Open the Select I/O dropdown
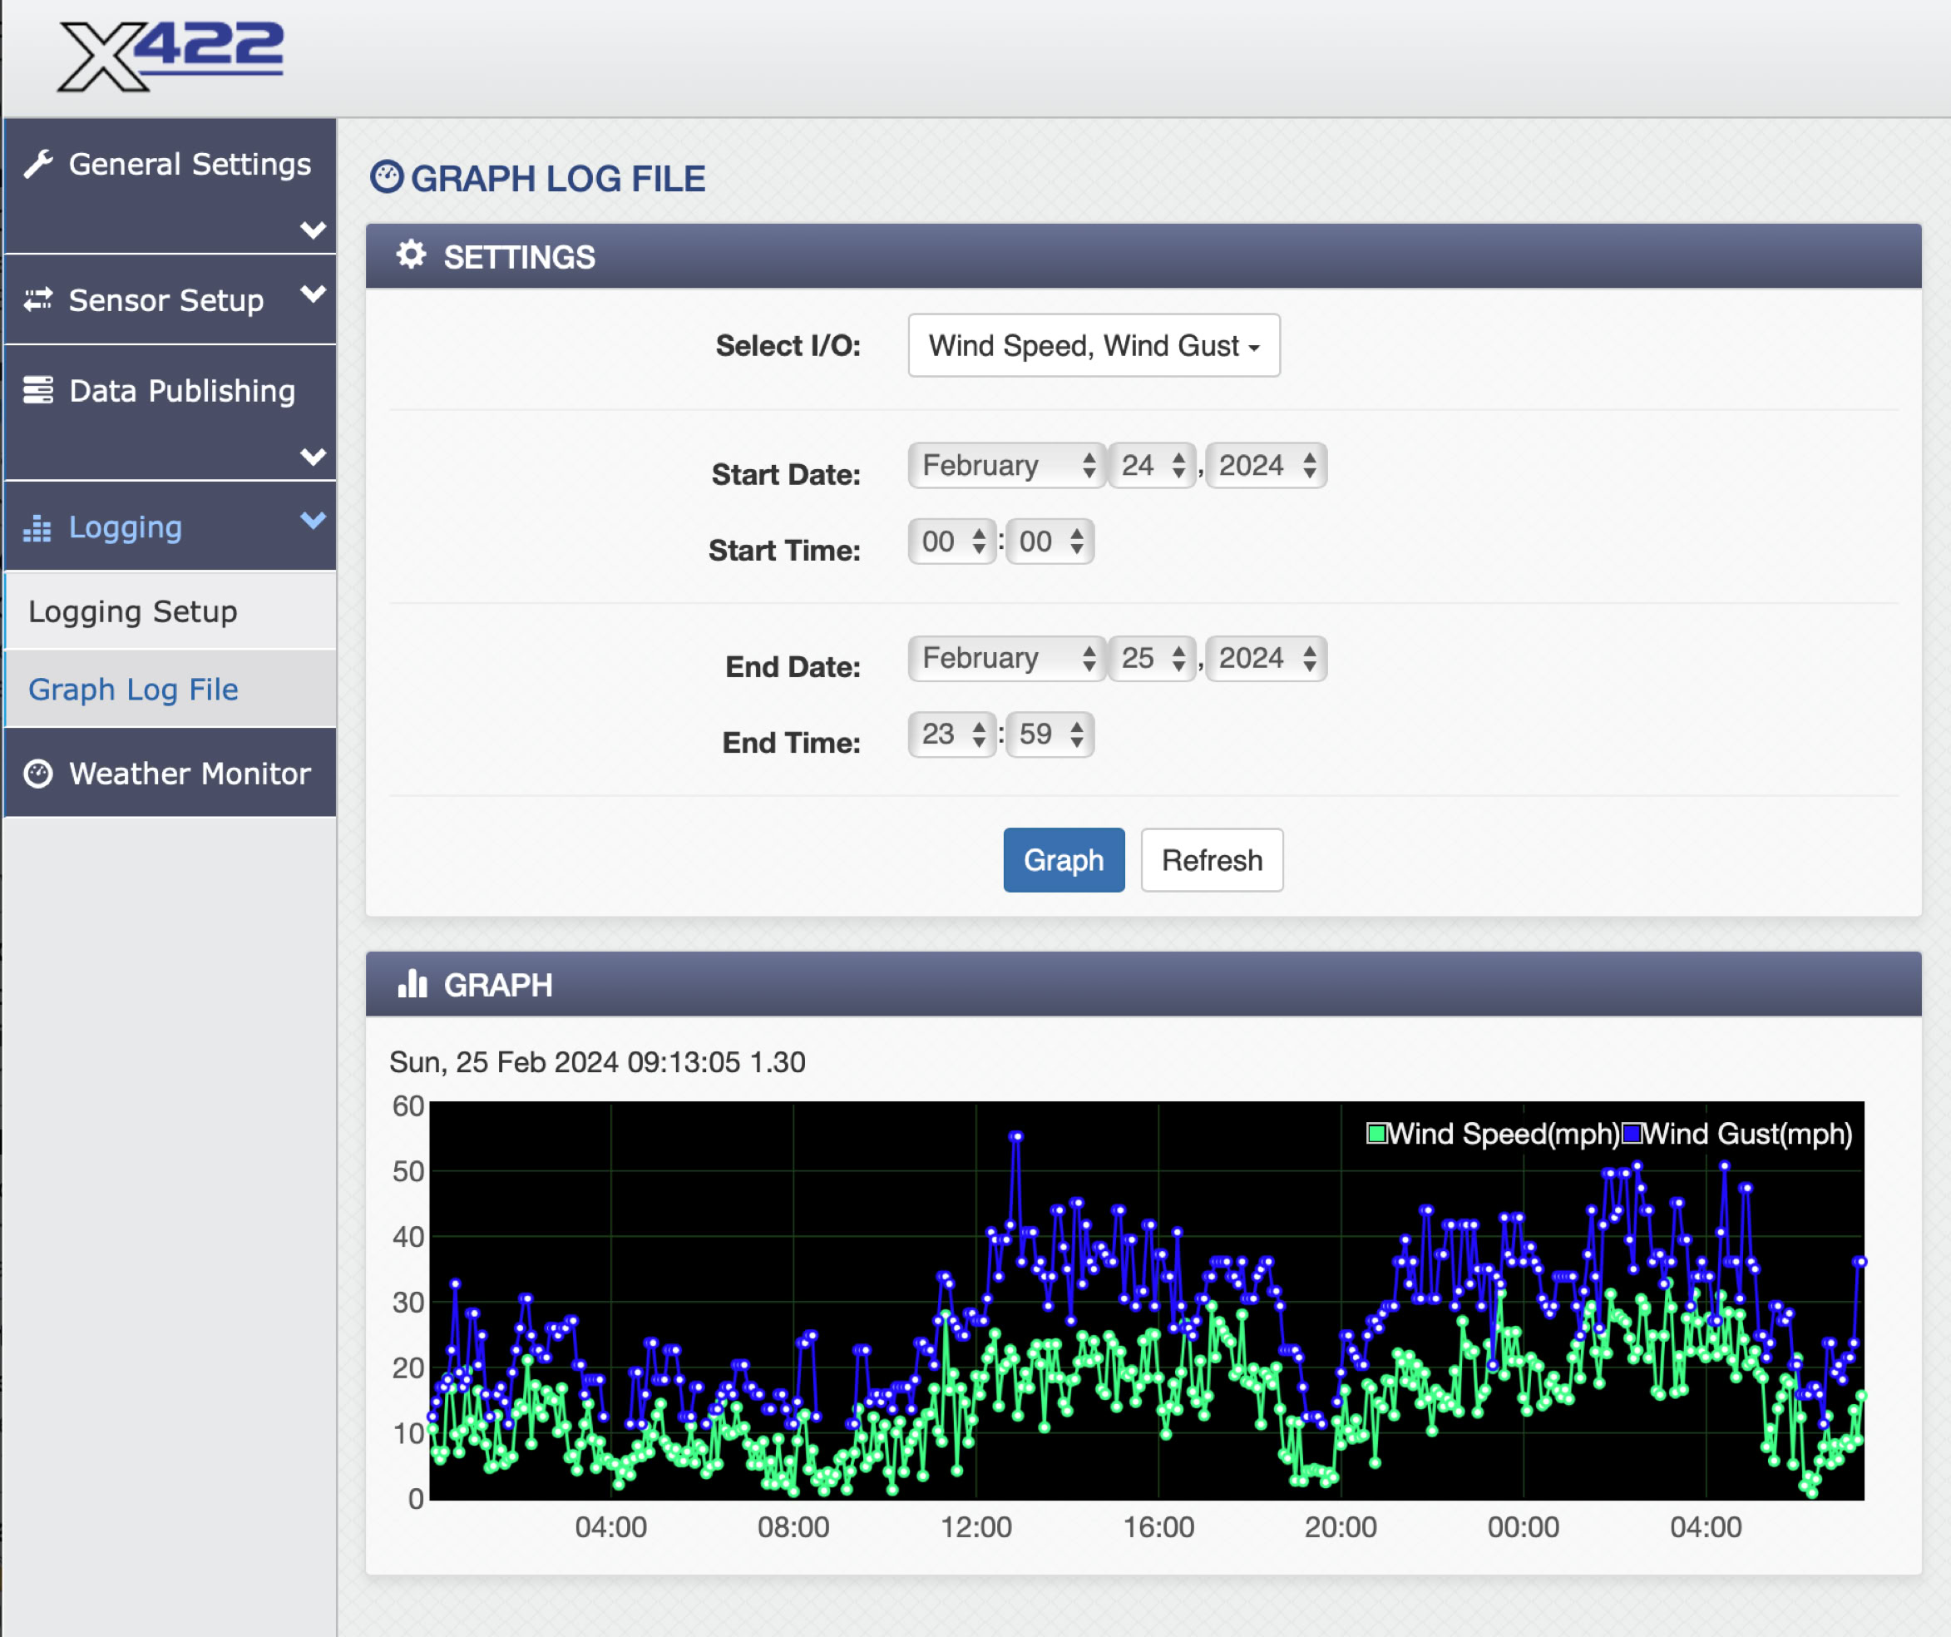 [x=1094, y=345]
